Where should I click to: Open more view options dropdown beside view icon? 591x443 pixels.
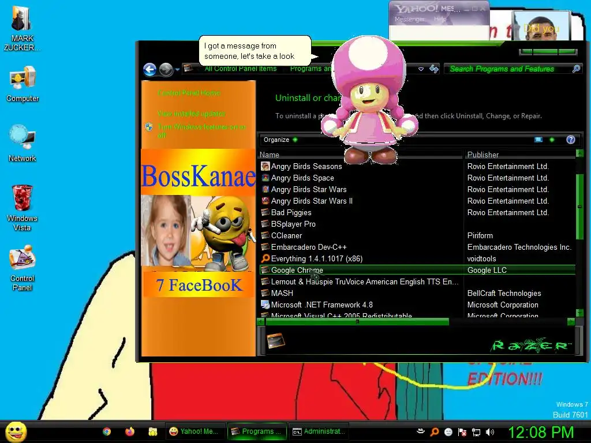pyautogui.click(x=552, y=140)
